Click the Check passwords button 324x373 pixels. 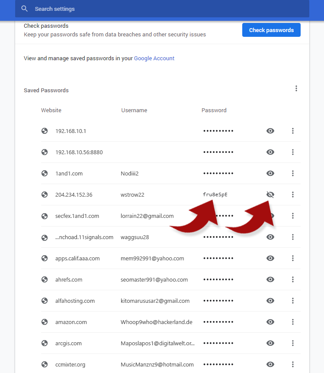271,30
